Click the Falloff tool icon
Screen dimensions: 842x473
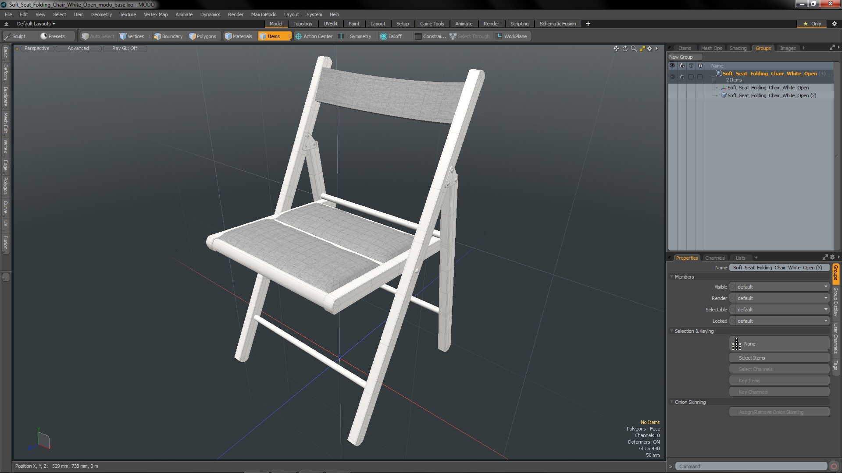pyautogui.click(x=384, y=36)
